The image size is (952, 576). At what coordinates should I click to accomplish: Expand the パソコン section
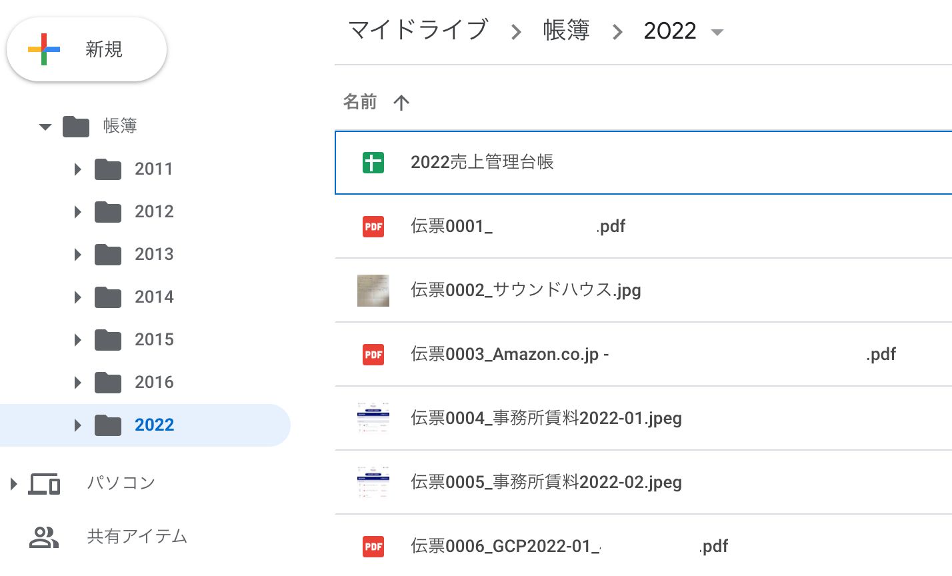tap(13, 483)
